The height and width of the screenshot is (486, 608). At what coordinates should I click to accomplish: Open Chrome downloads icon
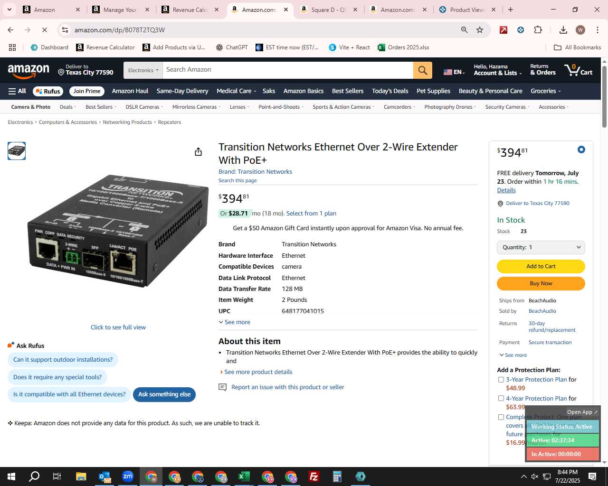point(563,30)
